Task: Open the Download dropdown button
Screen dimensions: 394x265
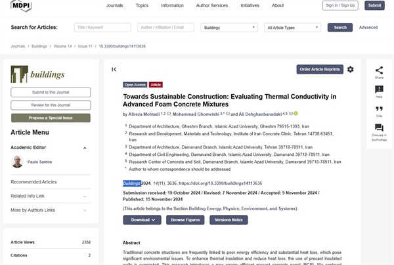Action: point(142,220)
